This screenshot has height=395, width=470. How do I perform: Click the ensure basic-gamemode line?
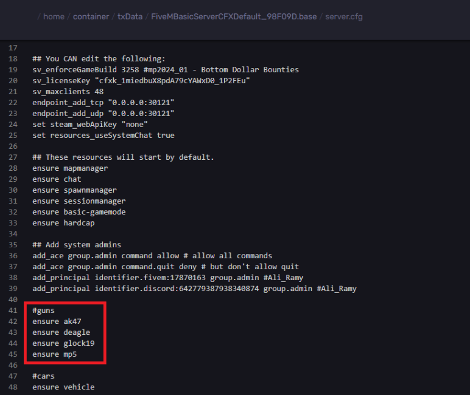coord(79,212)
